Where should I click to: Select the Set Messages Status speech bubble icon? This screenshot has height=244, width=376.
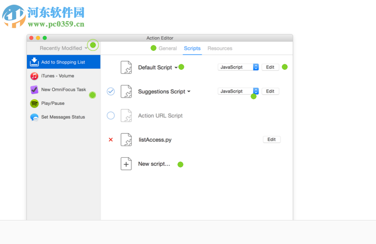tap(34, 117)
